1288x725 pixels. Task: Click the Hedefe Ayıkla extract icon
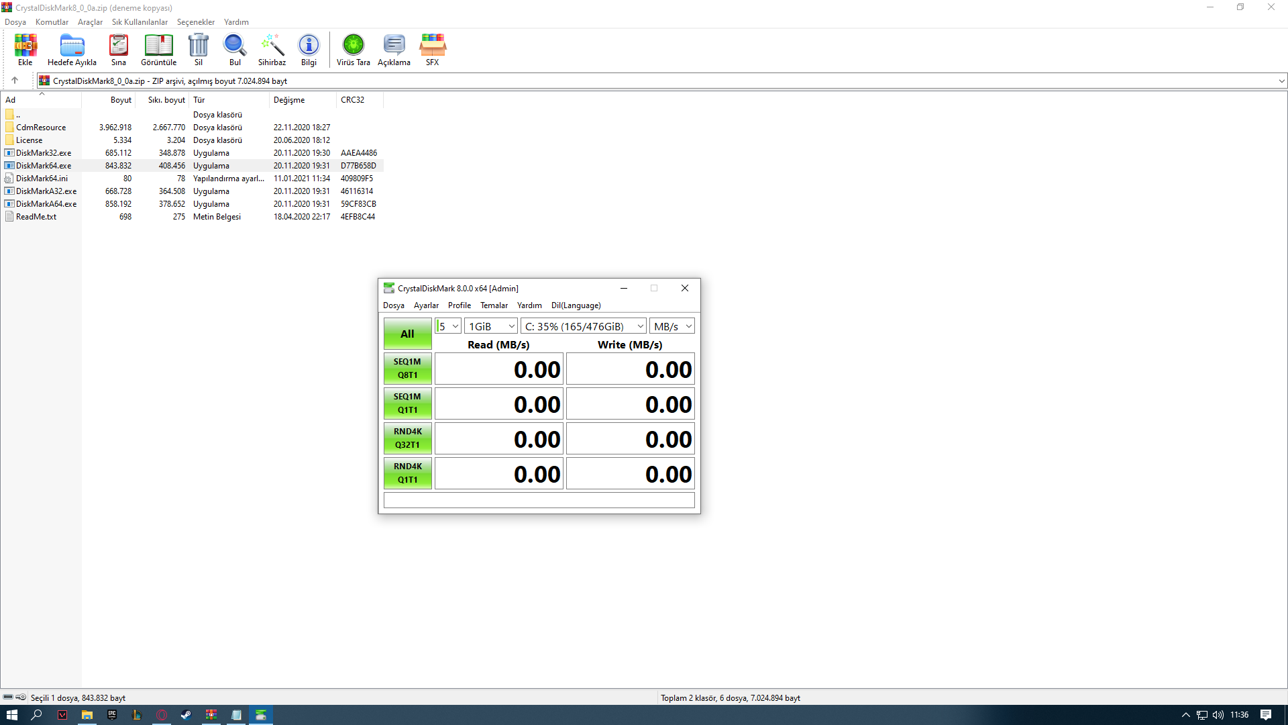coord(72,50)
